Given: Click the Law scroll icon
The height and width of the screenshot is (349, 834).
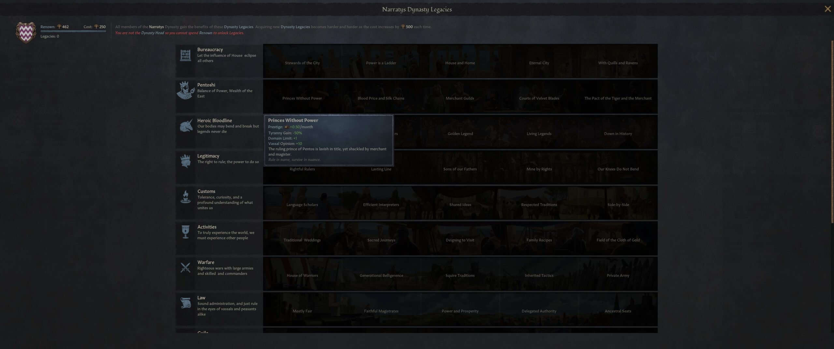Looking at the screenshot, I should click(x=185, y=303).
